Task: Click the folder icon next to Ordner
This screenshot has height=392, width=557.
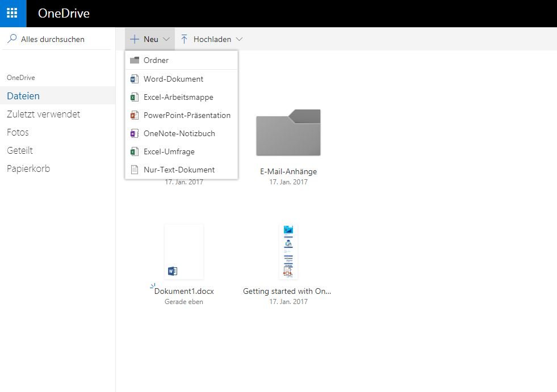Action: pyautogui.click(x=134, y=60)
